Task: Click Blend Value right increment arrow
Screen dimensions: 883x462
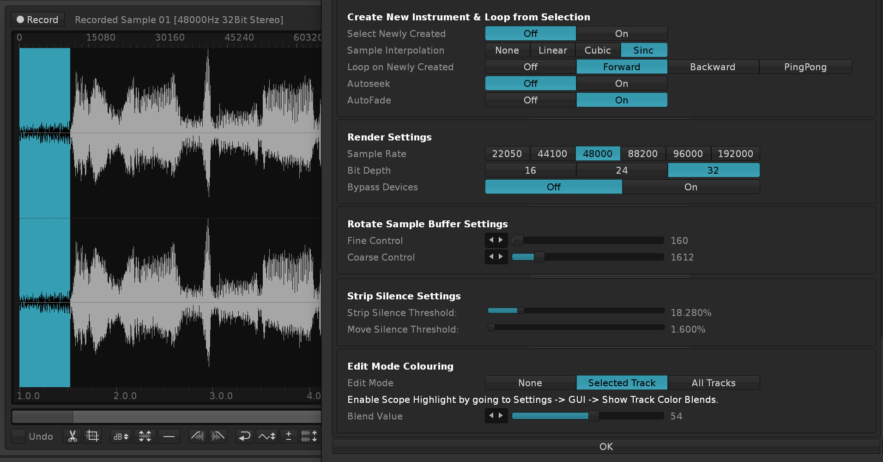Action: pos(501,416)
